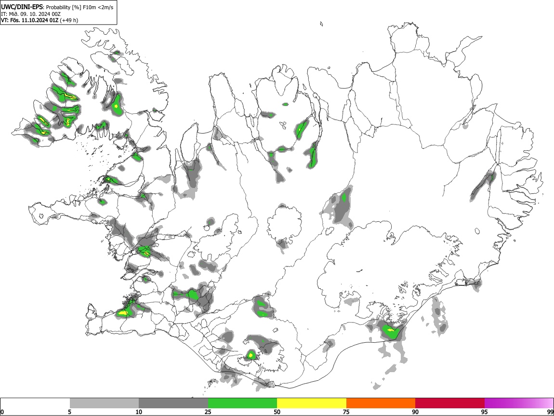Click the white 0-5 legend swatch
Screen dimensions: 554x416
(35, 403)
